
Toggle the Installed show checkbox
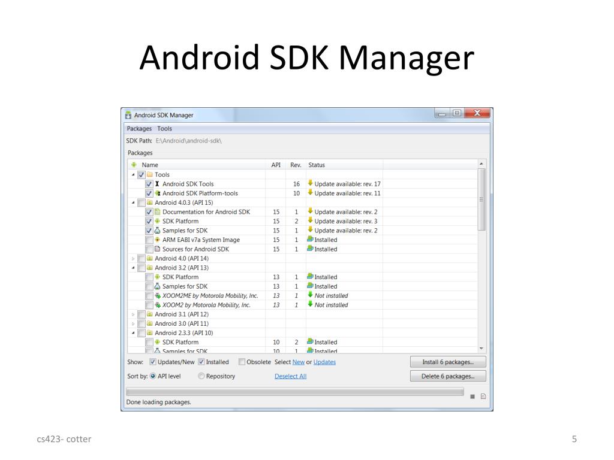[x=201, y=362]
